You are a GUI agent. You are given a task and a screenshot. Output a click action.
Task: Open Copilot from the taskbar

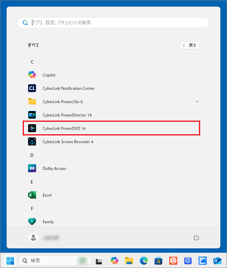114,261
